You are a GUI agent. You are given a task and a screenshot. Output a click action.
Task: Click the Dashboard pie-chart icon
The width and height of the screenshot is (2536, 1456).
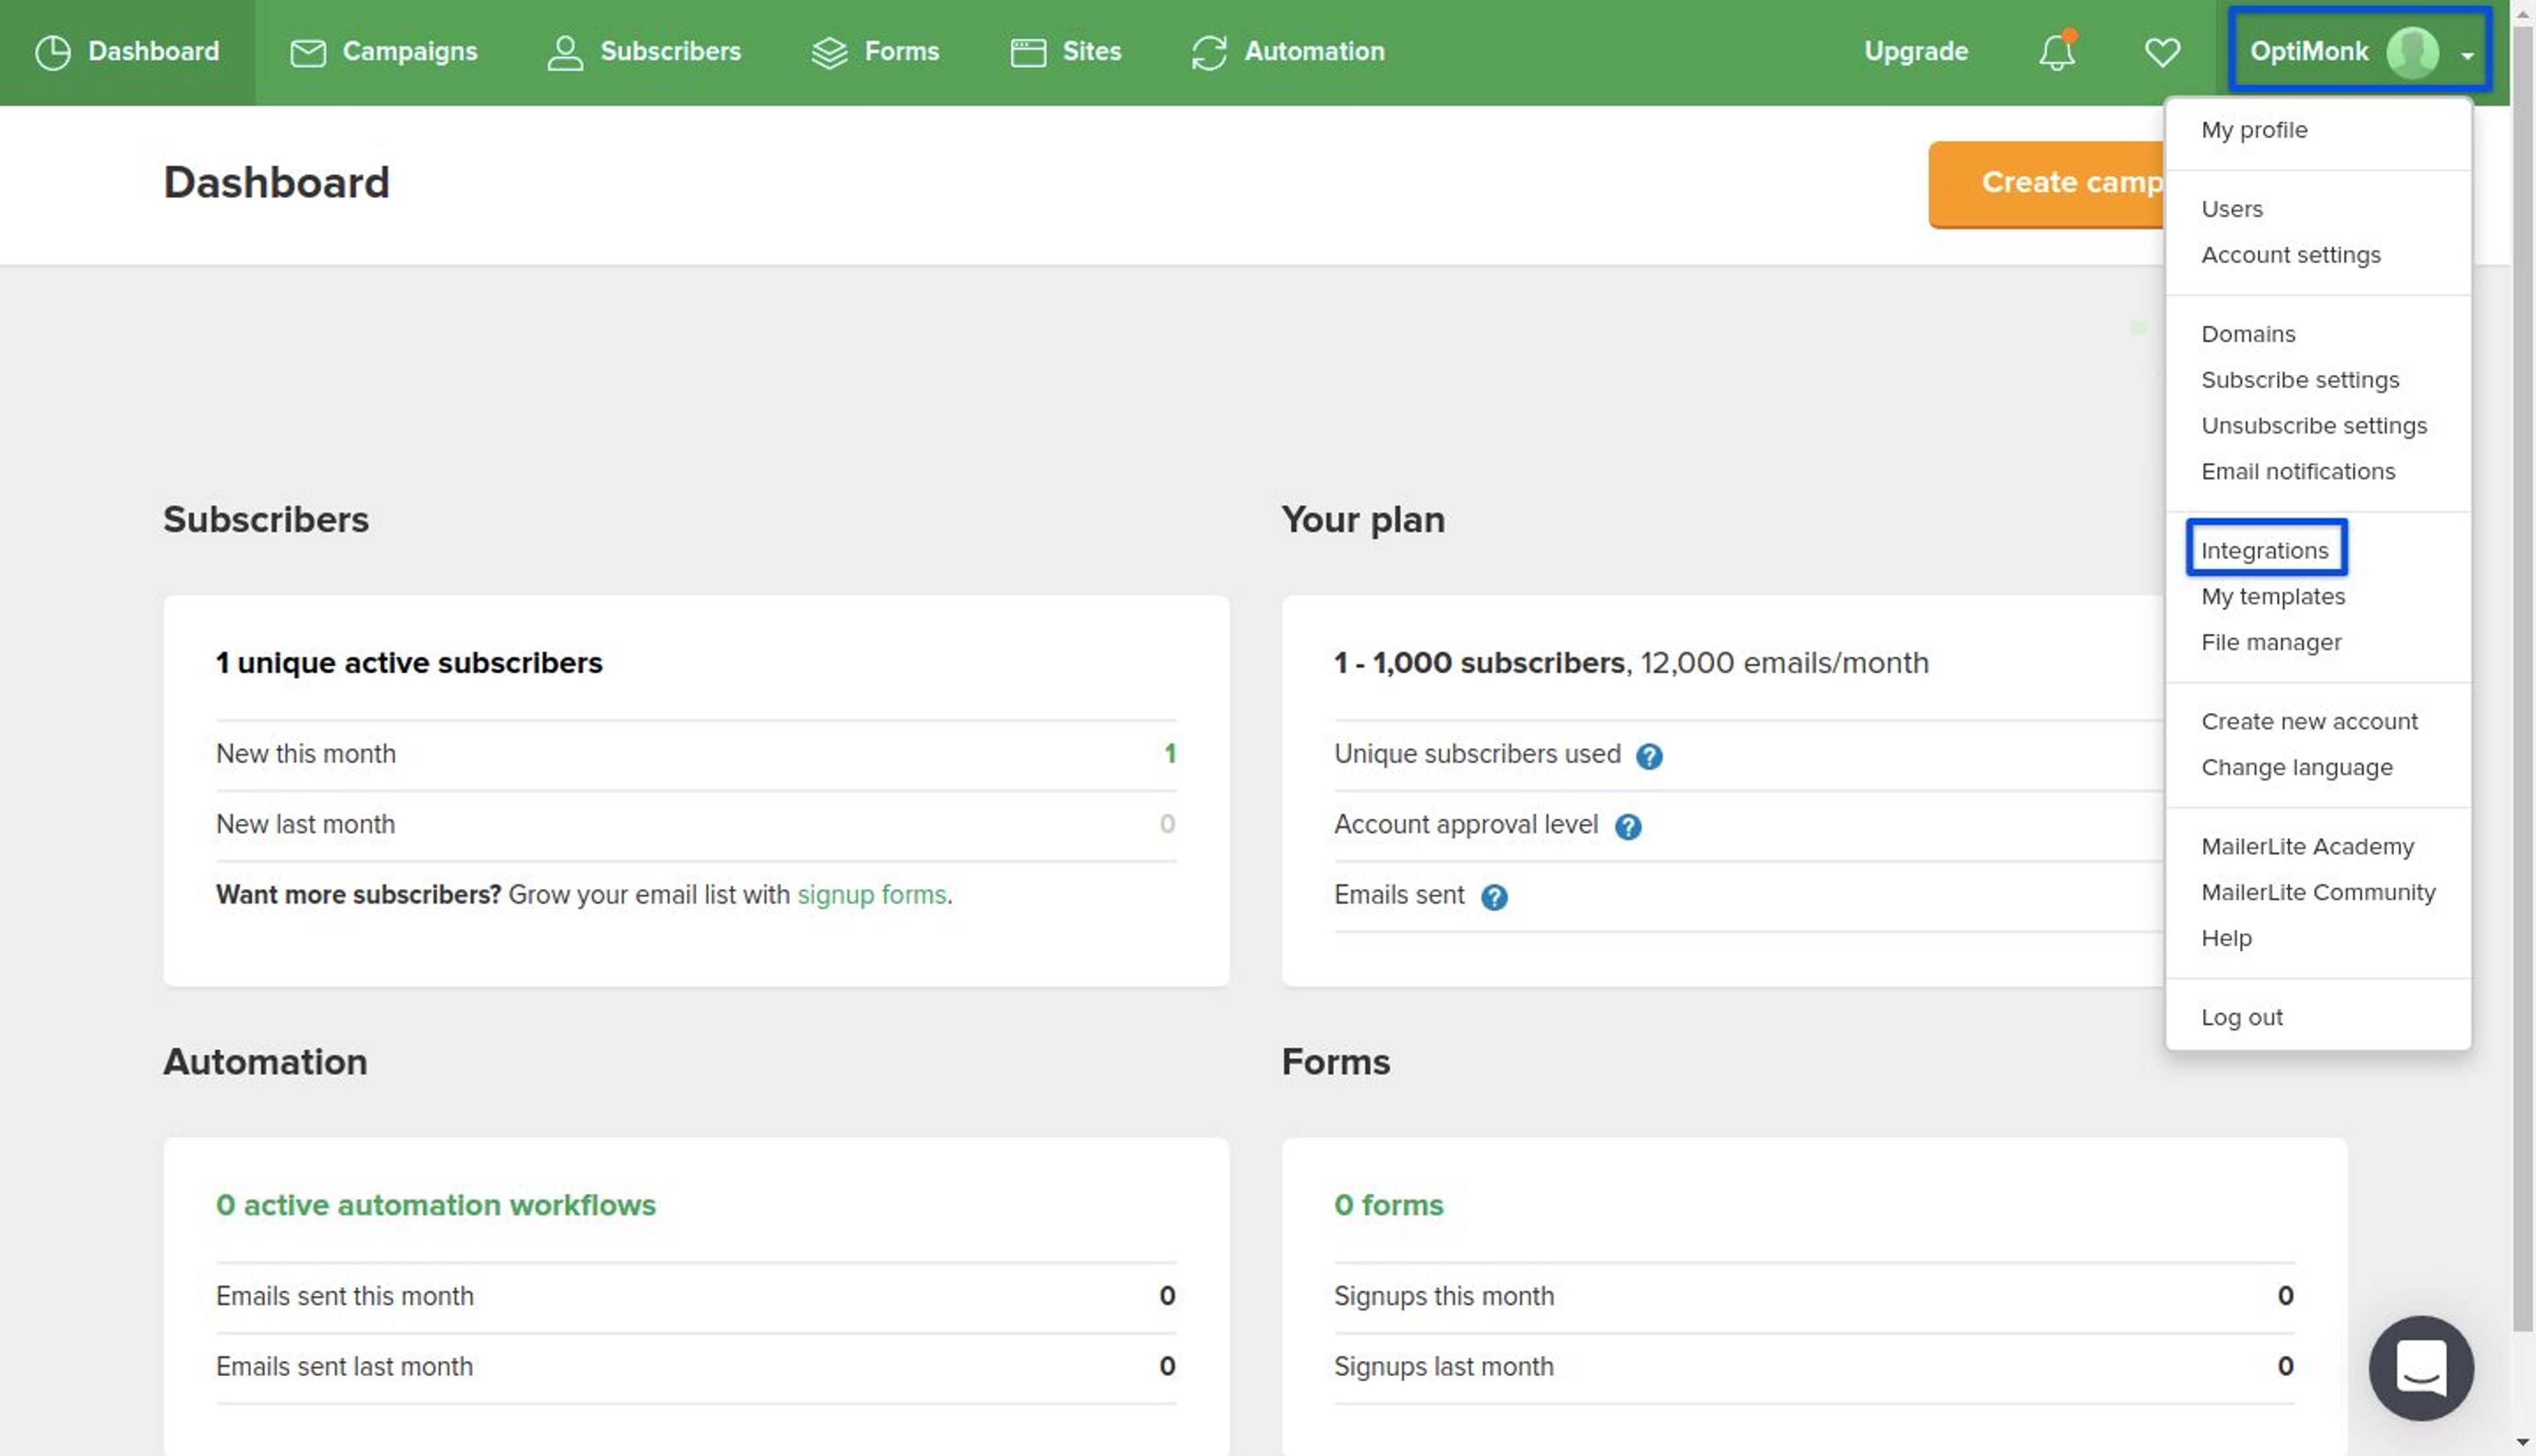click(52, 52)
